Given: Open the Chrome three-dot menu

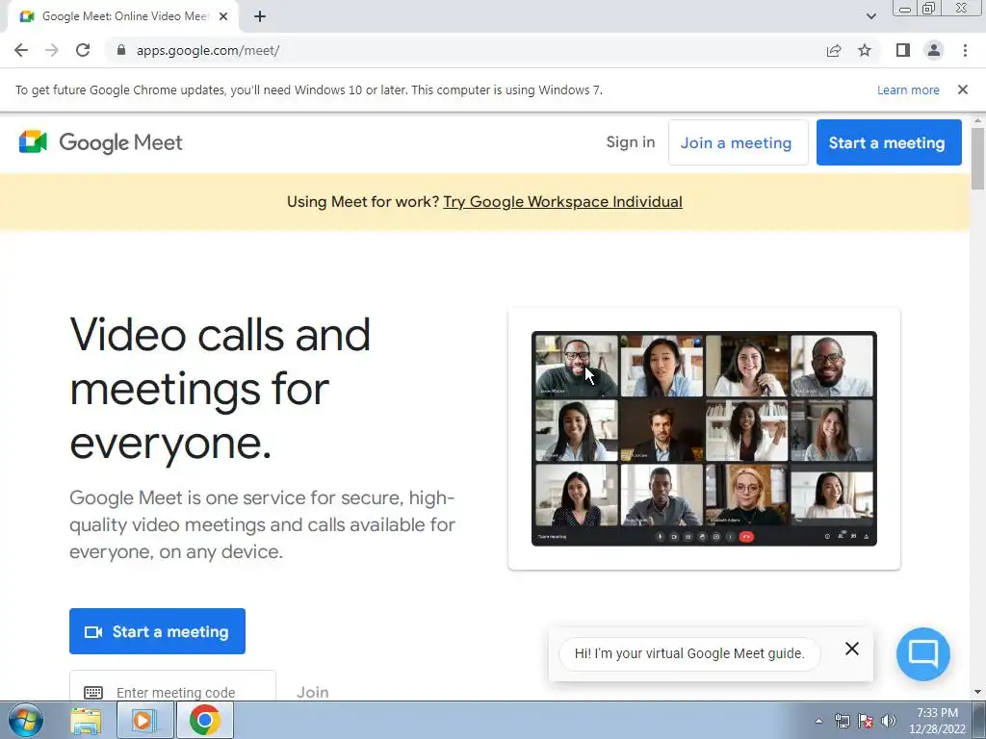Looking at the screenshot, I should [x=965, y=50].
